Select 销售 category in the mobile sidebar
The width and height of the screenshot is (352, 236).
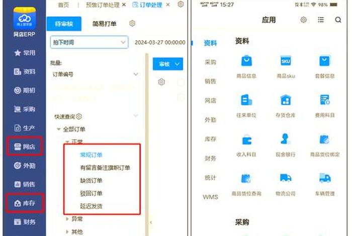[x=210, y=81]
